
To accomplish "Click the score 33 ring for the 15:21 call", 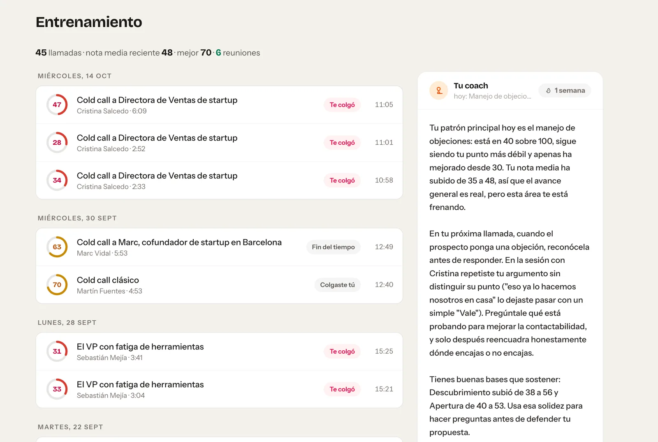I will 57,389.
